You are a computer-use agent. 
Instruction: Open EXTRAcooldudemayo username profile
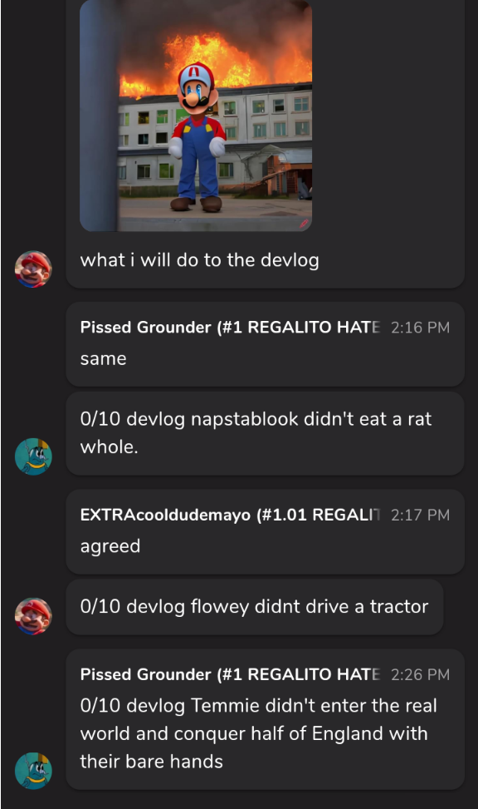pyautogui.click(x=230, y=515)
